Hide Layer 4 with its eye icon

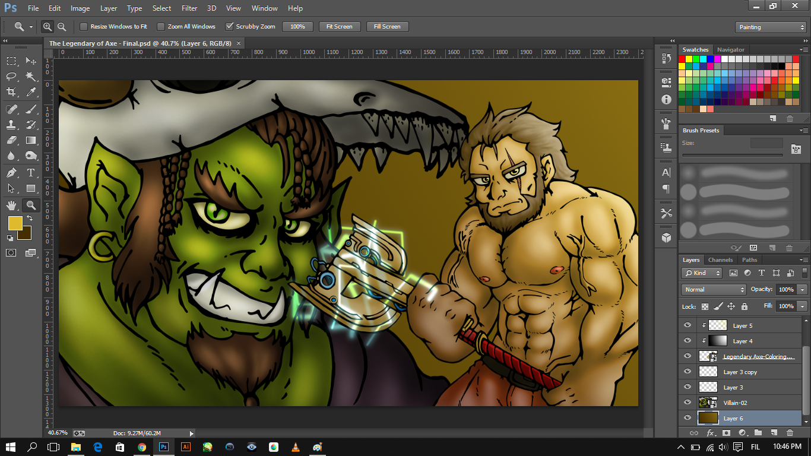click(x=688, y=341)
